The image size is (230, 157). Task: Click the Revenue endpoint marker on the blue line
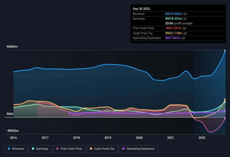(x=225, y=51)
